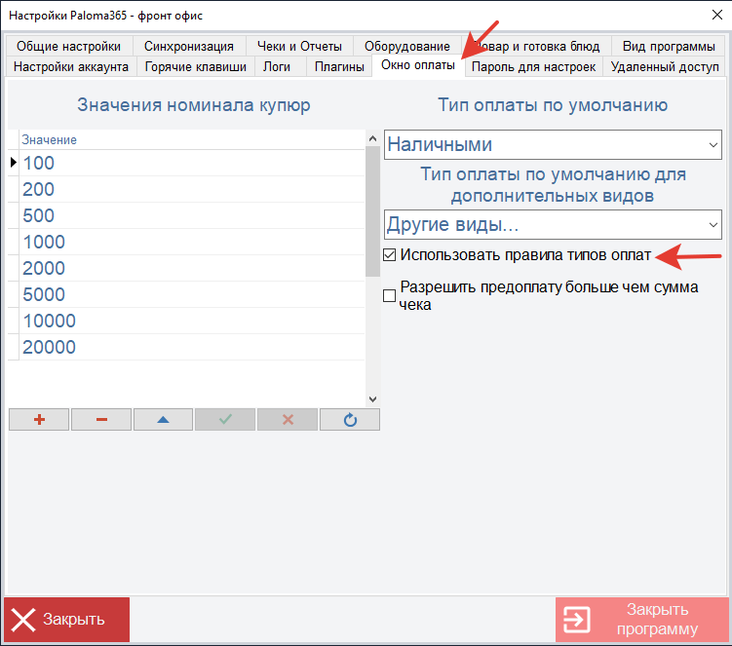
Task: Toggle 'Разрешить предоплату больше чем сумма чека'
Action: [x=389, y=295]
